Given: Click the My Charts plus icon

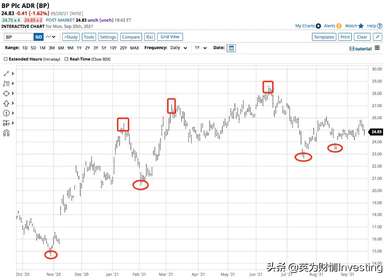Looking at the screenshot, I should (318, 26).
